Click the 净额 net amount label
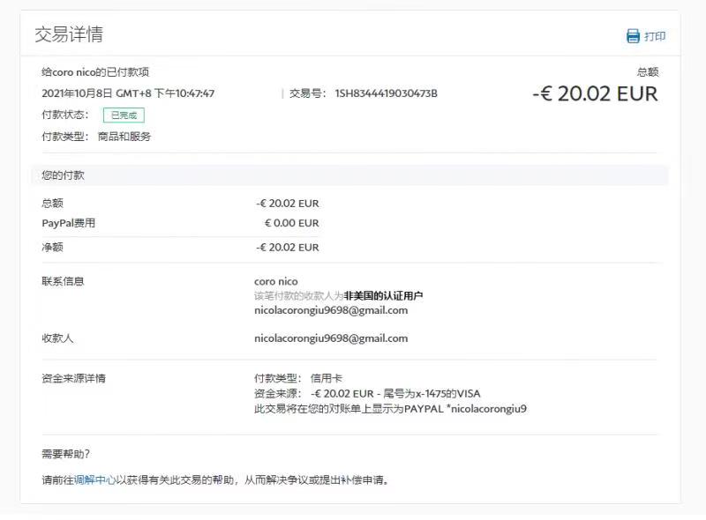Screen dimensions: 706x520 [52, 248]
